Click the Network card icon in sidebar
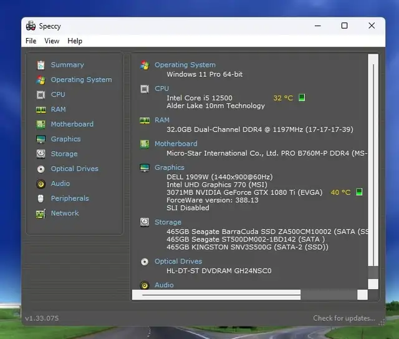Image resolution: width=399 pixels, height=339 pixels. (41, 214)
